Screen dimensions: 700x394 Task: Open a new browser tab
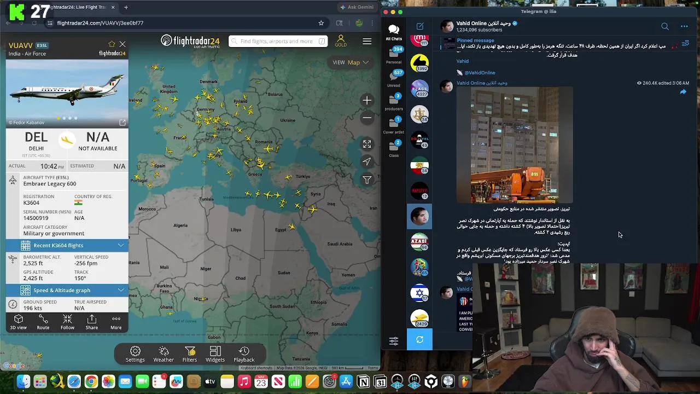coord(126,7)
